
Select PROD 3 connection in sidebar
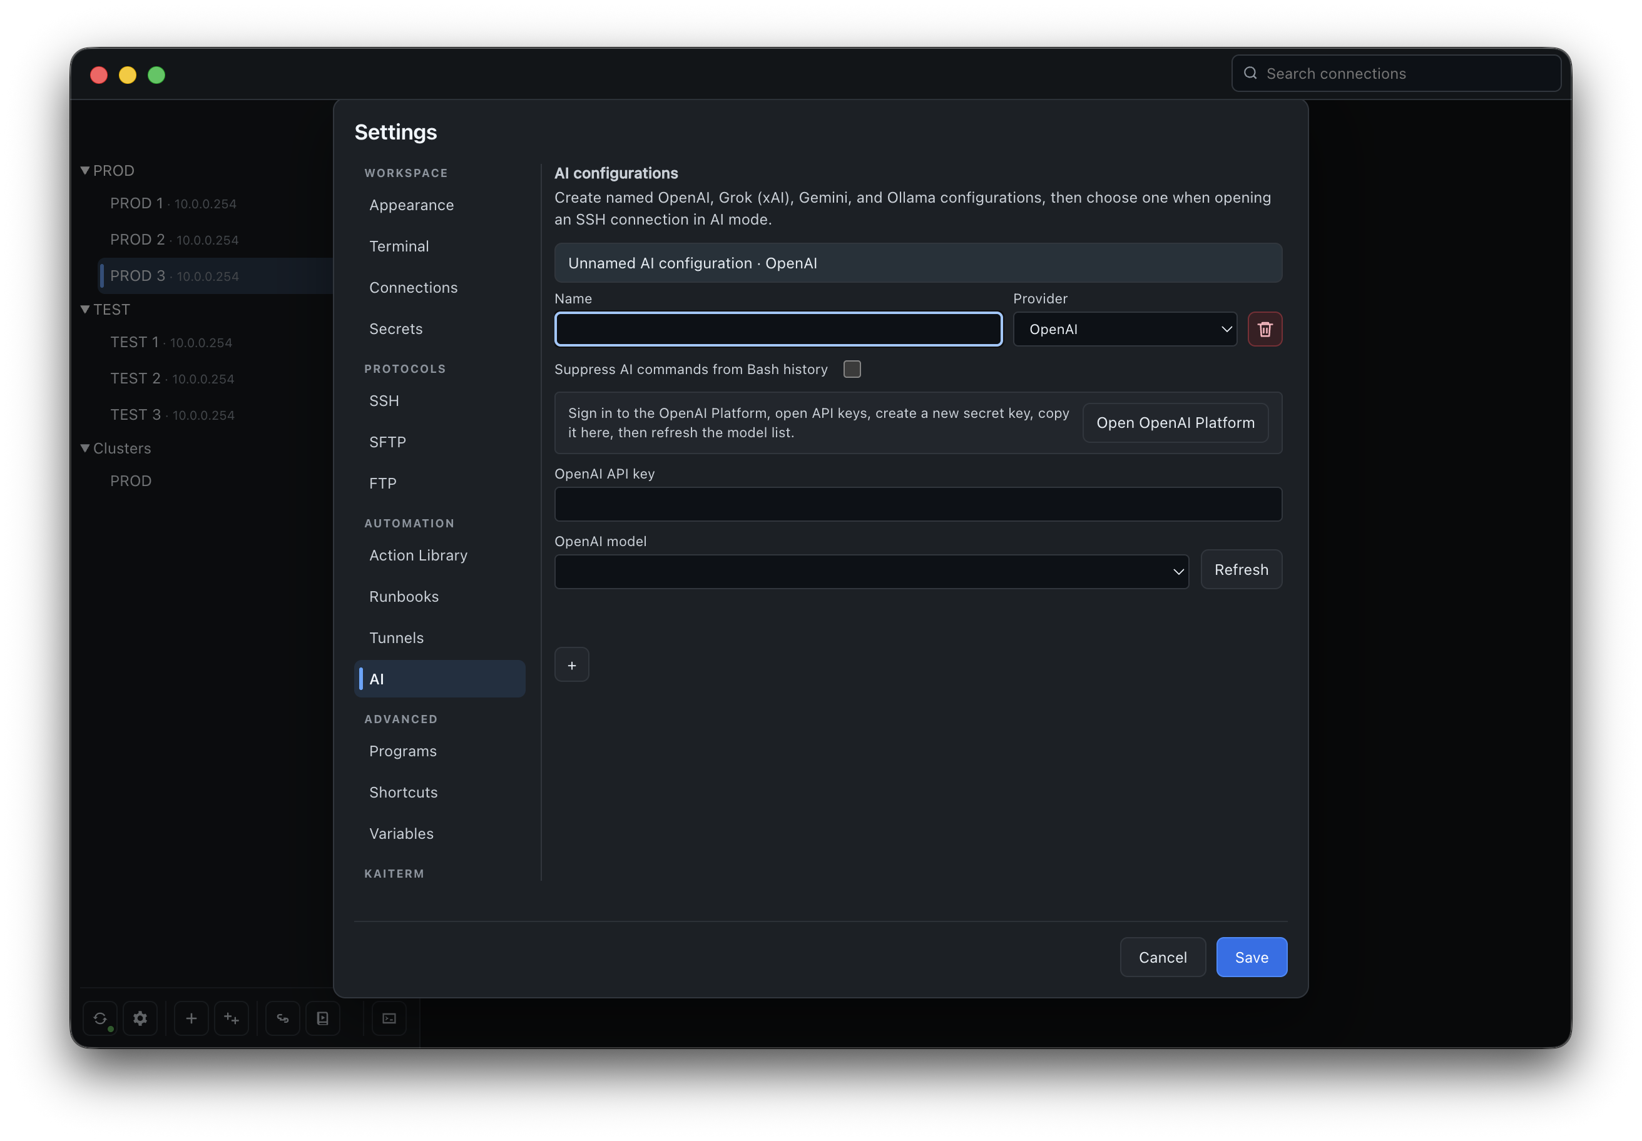click(215, 276)
